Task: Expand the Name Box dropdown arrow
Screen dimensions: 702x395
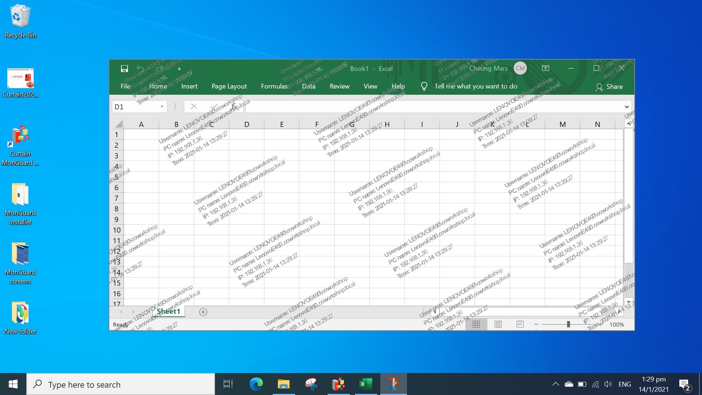Action: [x=162, y=106]
